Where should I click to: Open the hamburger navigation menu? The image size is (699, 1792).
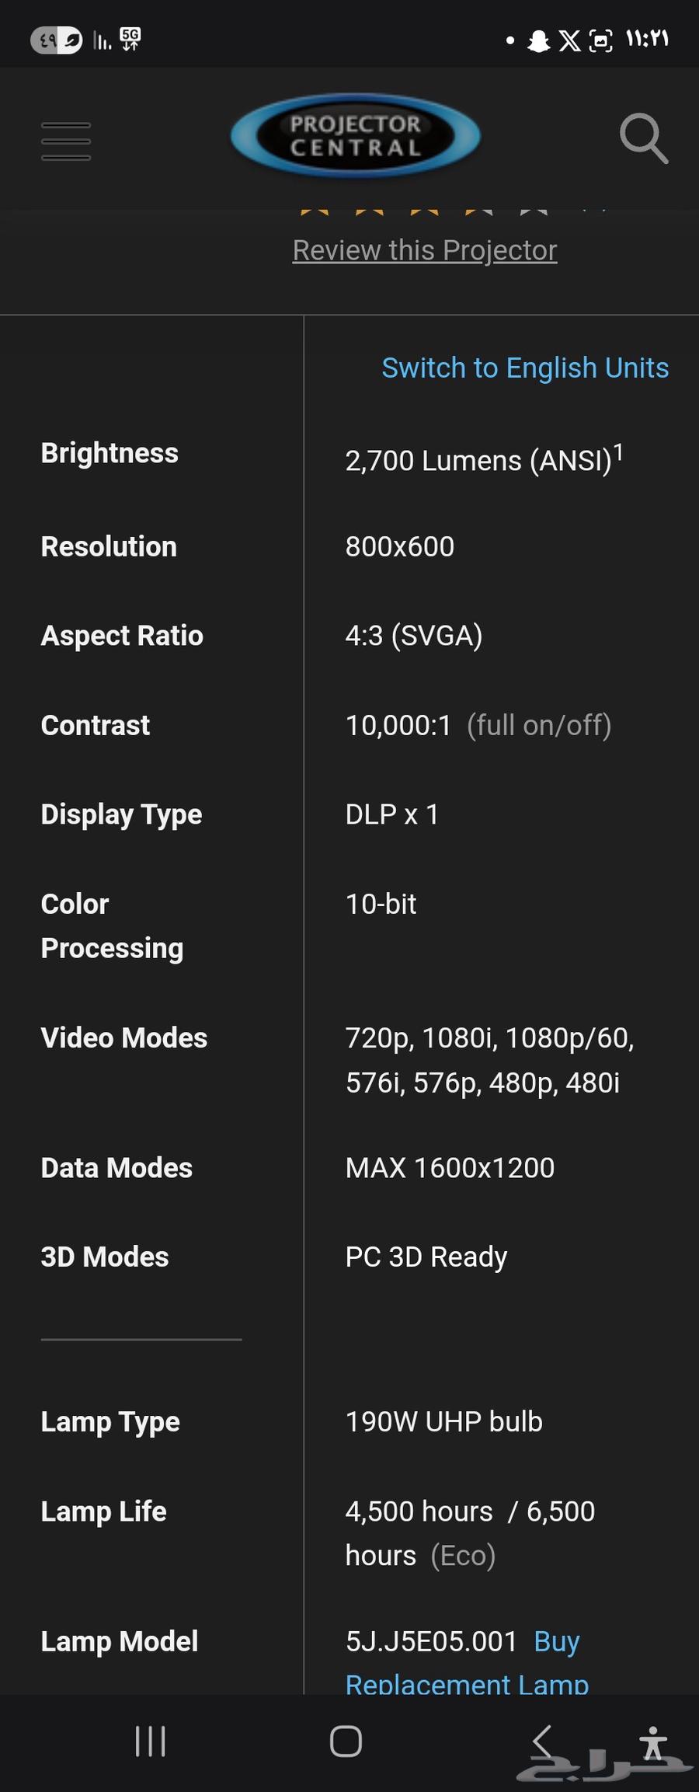[66, 141]
